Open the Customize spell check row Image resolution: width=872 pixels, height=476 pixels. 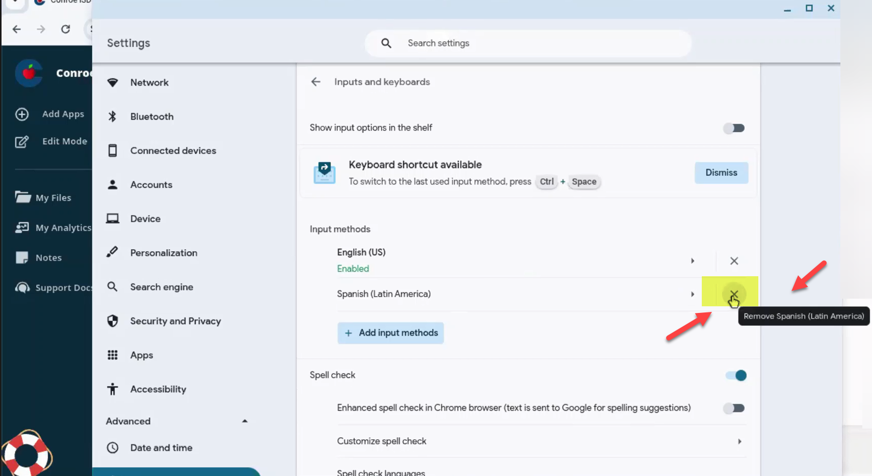coord(538,441)
